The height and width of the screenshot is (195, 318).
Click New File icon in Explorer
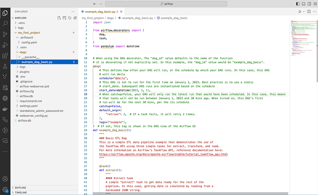tap(59, 18)
